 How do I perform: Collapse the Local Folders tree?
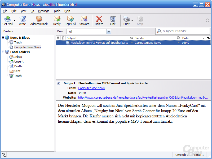3,52
